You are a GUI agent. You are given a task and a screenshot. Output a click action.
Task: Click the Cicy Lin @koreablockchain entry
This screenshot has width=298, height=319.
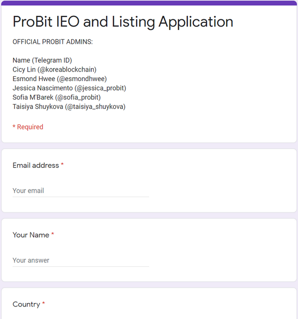point(55,70)
